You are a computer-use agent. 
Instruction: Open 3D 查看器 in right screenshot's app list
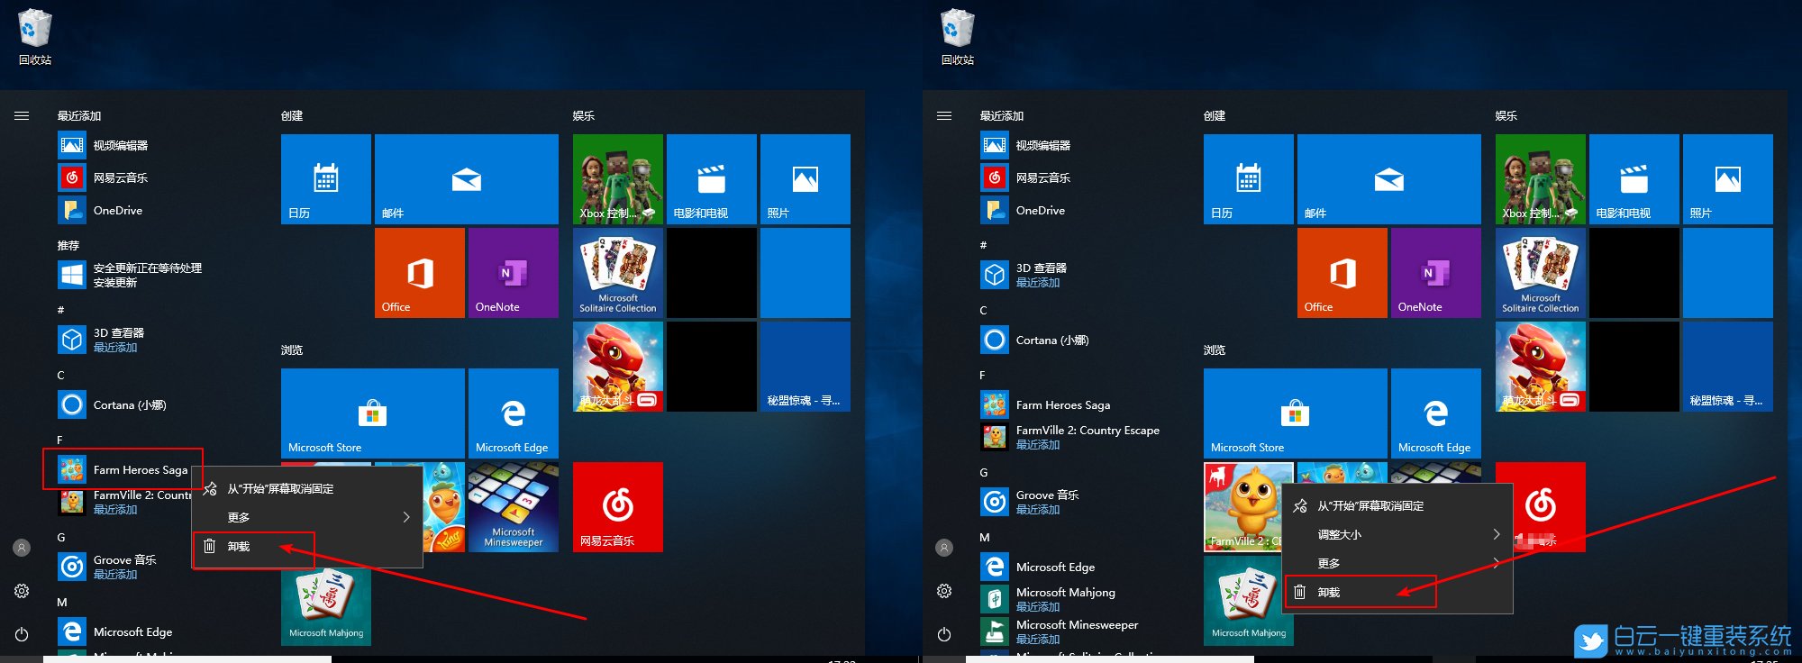click(x=1024, y=275)
